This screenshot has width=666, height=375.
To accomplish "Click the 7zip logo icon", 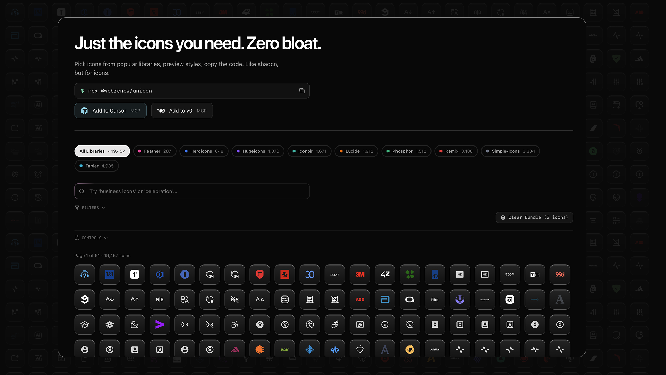I will (535, 274).
